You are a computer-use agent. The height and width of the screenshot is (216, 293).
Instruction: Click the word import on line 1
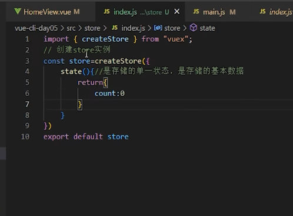tap(56, 39)
